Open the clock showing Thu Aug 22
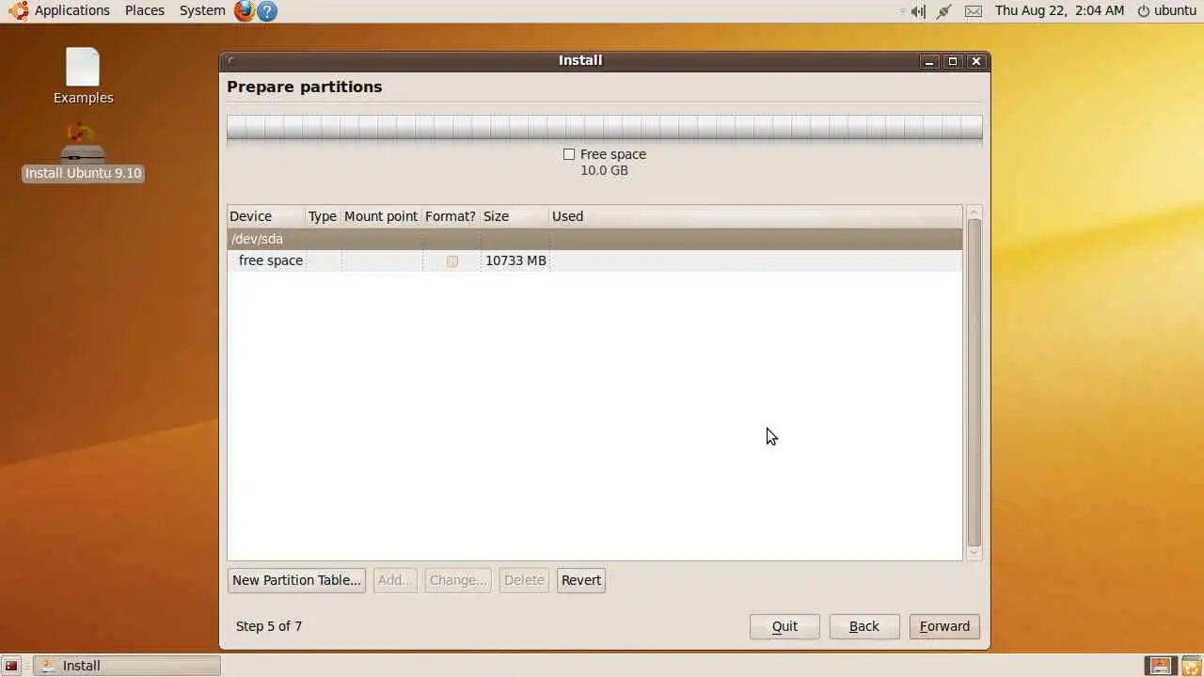 [1059, 10]
